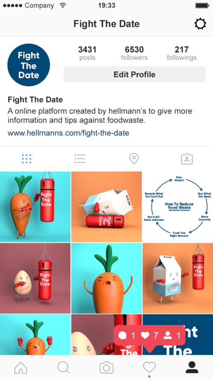Switch to list view of posts
The width and height of the screenshot is (213, 380).
pyautogui.click(x=80, y=159)
